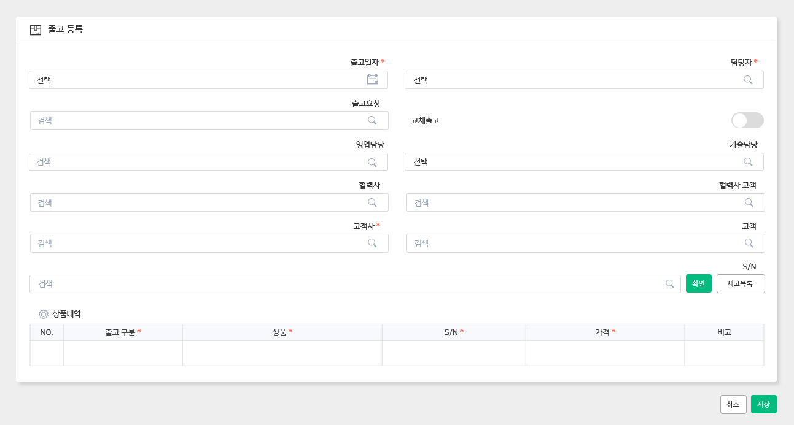Click the search icon in 기술담당 field

coord(748,162)
